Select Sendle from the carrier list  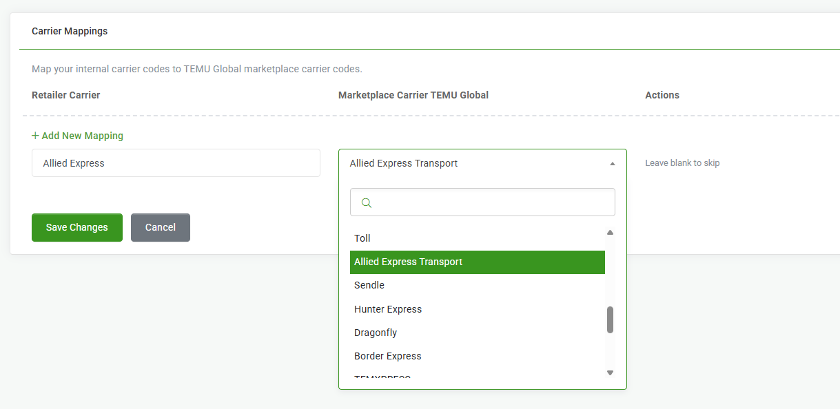(478, 285)
